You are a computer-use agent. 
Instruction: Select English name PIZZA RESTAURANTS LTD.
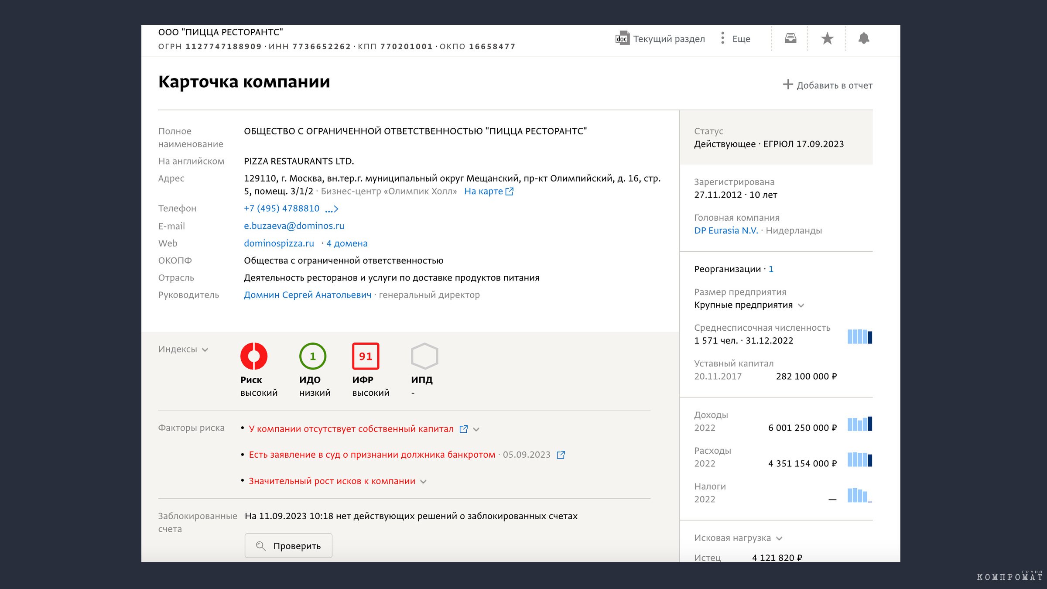pyautogui.click(x=299, y=161)
